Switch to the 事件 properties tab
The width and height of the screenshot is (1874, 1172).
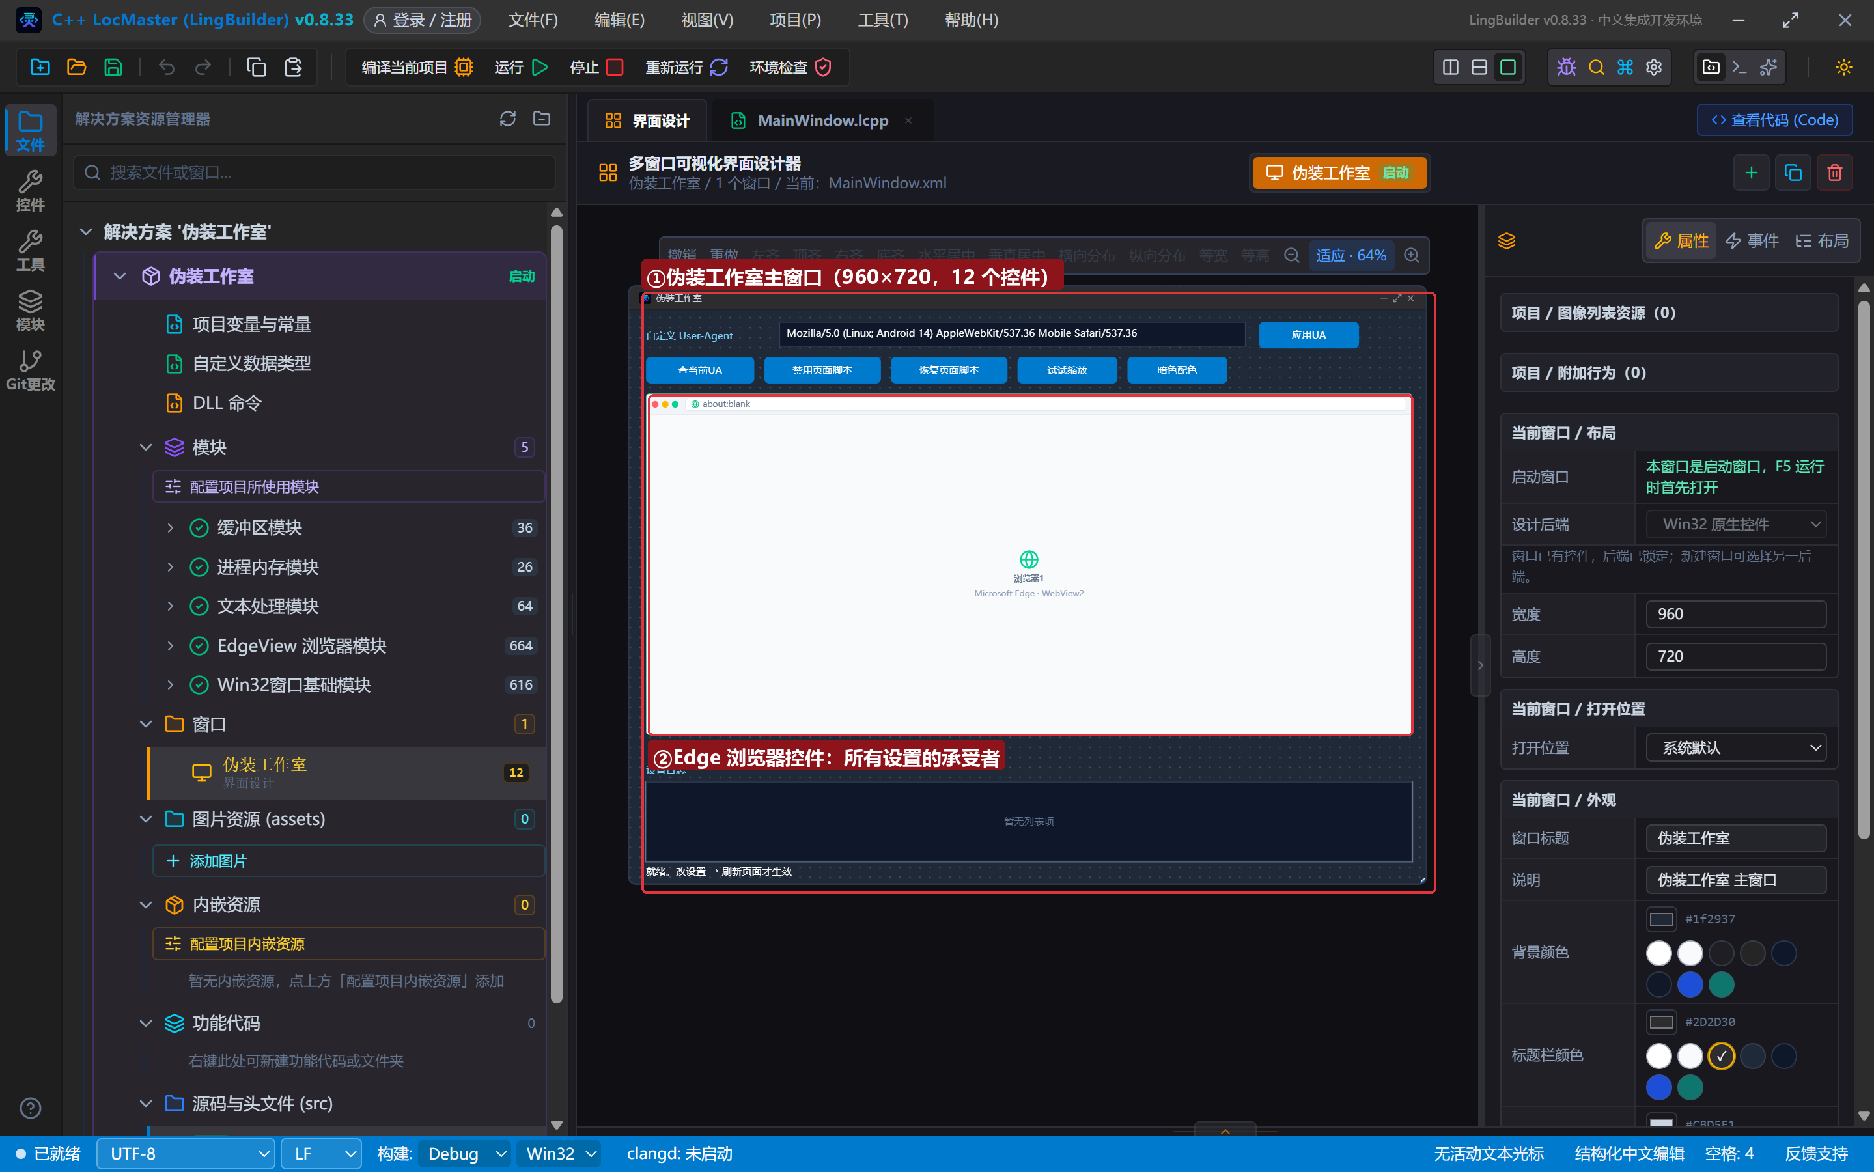point(1752,241)
